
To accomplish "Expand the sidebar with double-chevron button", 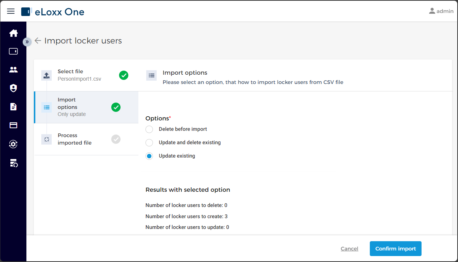I will coord(27,42).
